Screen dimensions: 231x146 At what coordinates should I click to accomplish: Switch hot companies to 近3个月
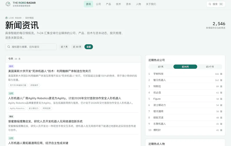[210, 67]
